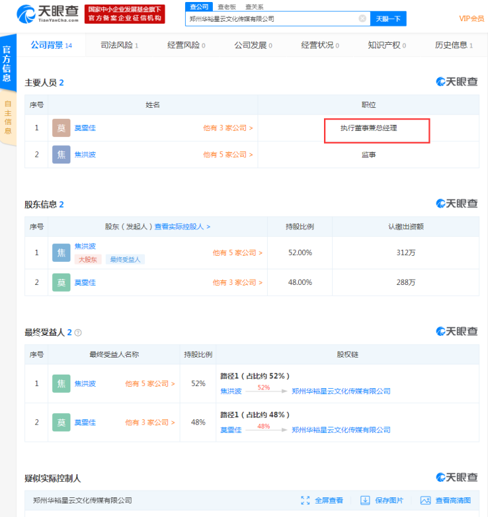
Task: Click the 天眼一下 search button
Action: (388, 19)
